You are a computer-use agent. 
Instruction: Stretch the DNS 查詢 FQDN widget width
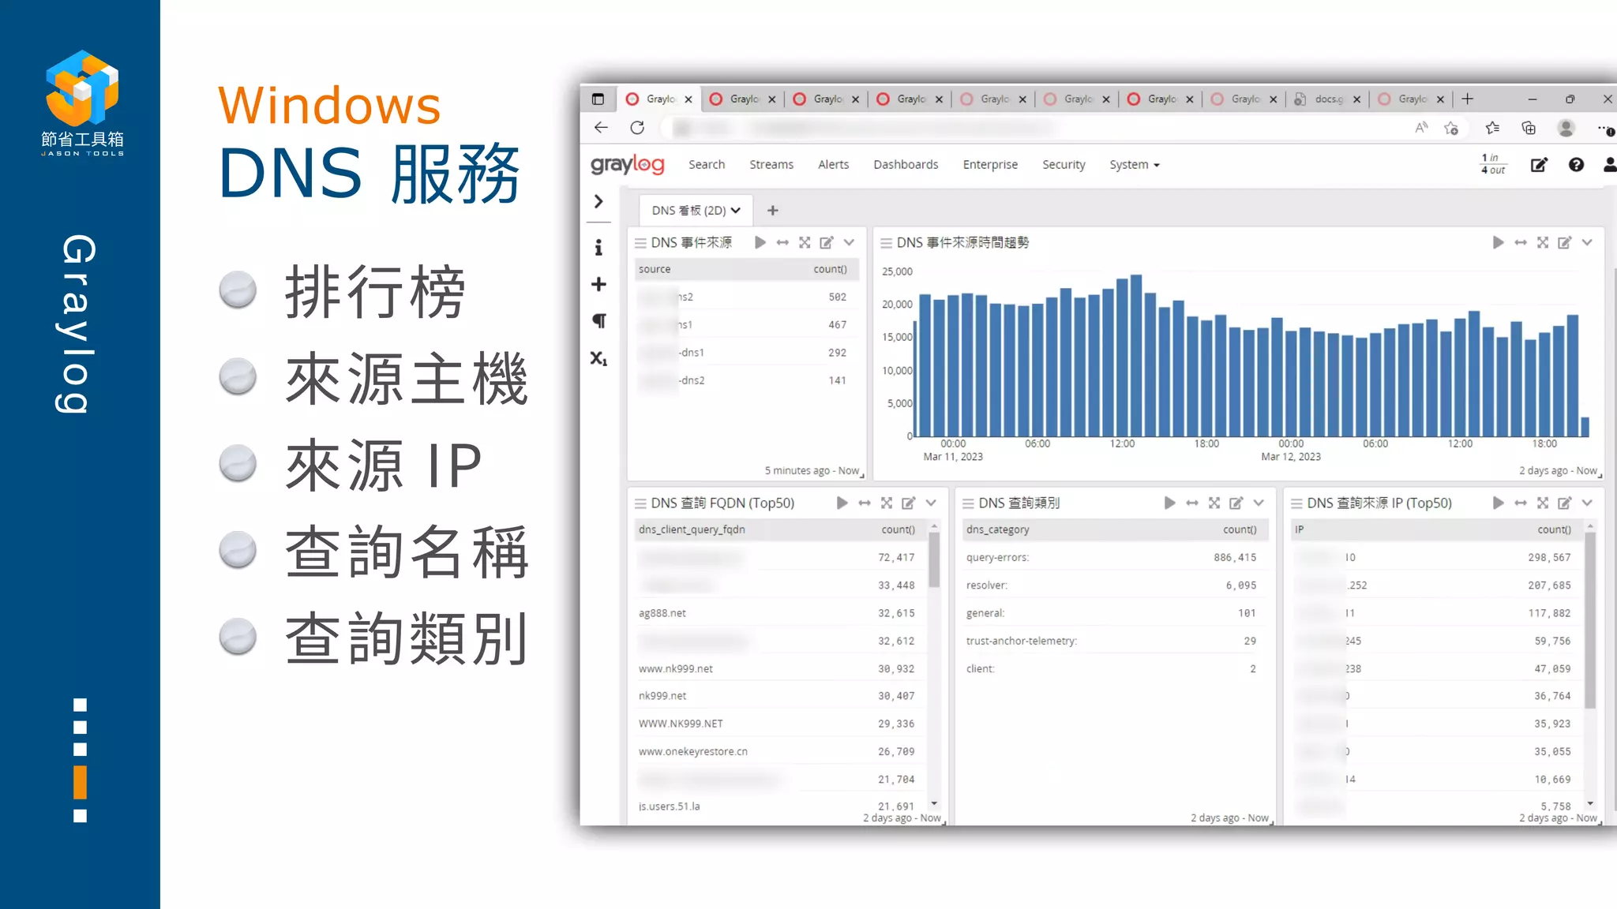click(x=864, y=503)
